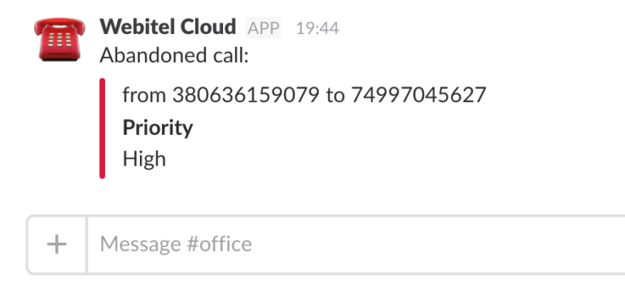
Task: Focus the Message #office input field
Action: [x=356, y=244]
